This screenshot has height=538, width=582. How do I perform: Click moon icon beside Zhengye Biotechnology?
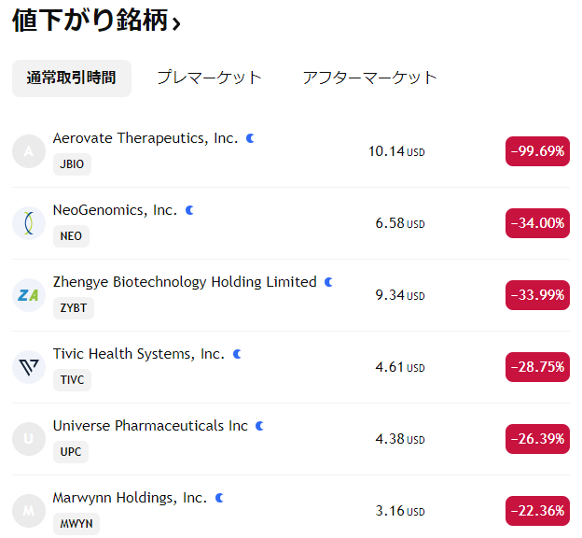pos(328,282)
